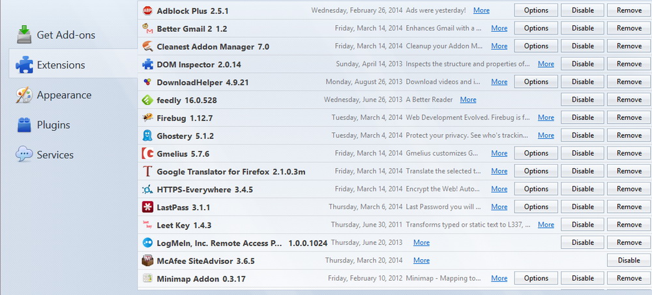Show More details for feedly
Image resolution: width=652 pixels, height=295 pixels.
467,100
